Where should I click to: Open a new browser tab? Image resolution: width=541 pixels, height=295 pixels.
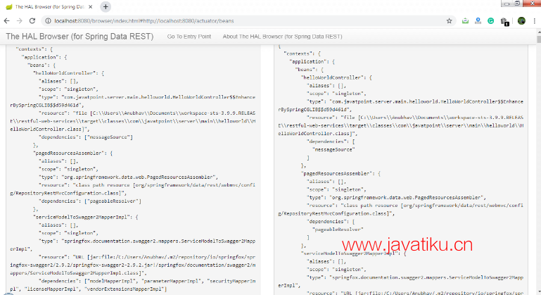(x=106, y=6)
